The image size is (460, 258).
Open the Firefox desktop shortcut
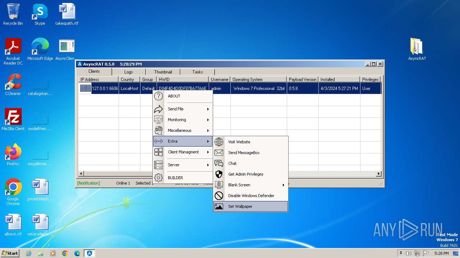[x=13, y=155]
